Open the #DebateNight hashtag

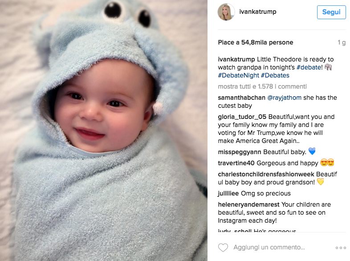[x=238, y=75]
